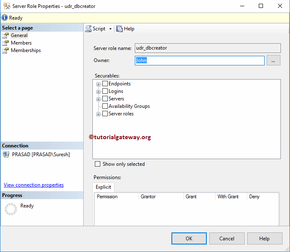Click the OK button
290x252 pixels.
(x=189, y=239)
